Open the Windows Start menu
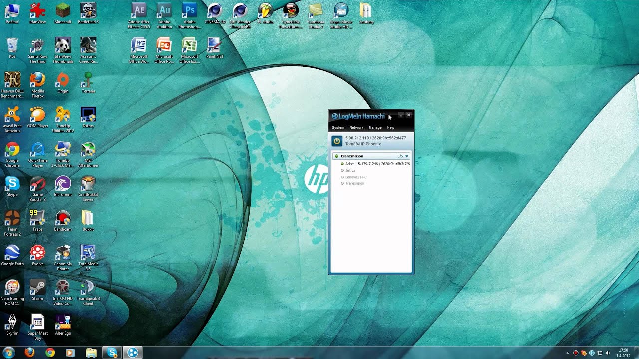Image resolution: width=639 pixels, height=359 pixels. (9, 353)
